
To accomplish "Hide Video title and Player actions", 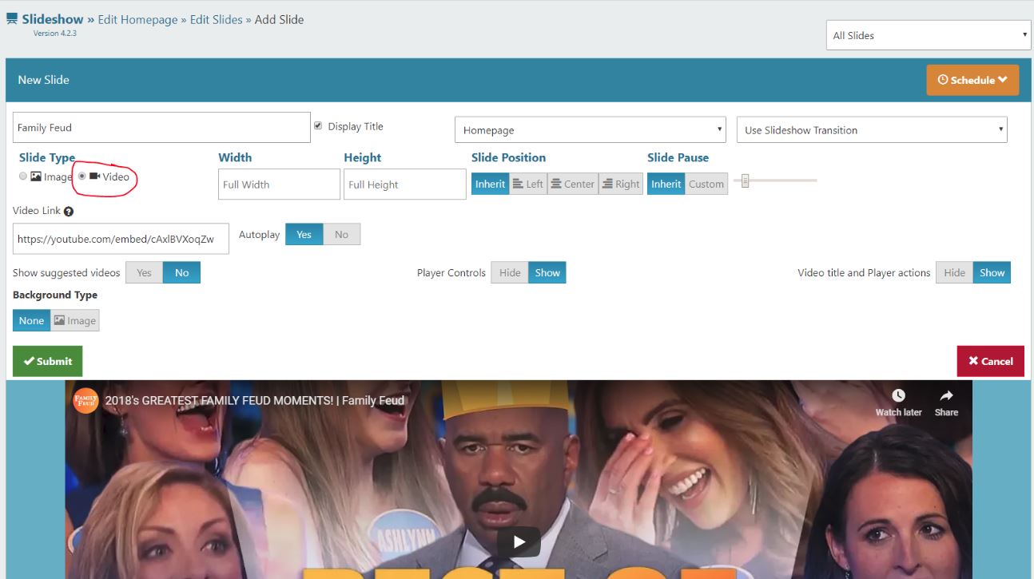I will point(954,272).
